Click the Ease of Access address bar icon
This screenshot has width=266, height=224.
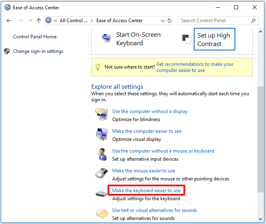point(48,20)
